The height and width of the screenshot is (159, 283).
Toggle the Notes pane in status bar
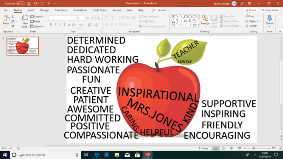pos(203,148)
